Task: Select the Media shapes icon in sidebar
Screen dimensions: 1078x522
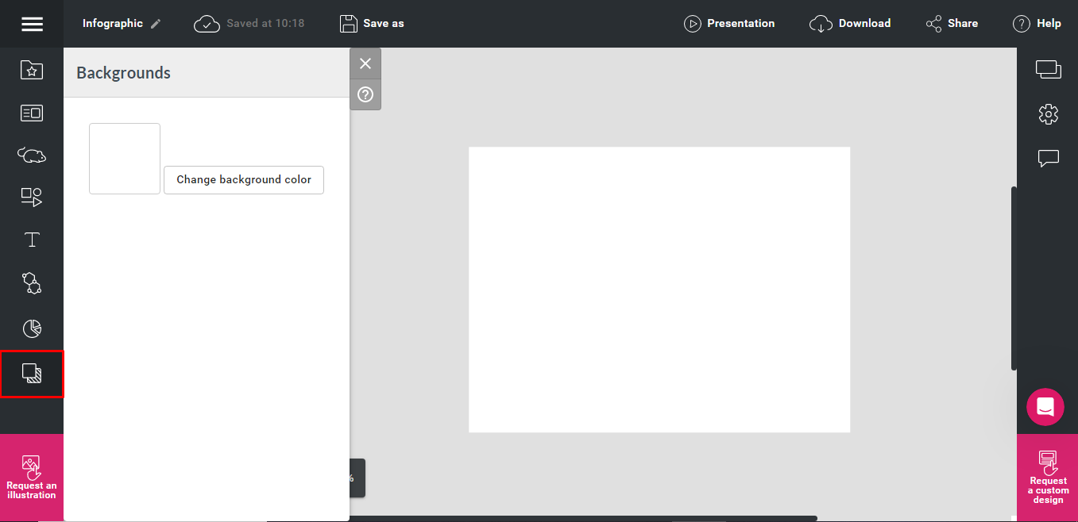Action: (32, 197)
